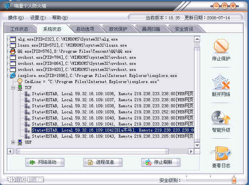Click the network computer icon beside UDP

point(20,142)
